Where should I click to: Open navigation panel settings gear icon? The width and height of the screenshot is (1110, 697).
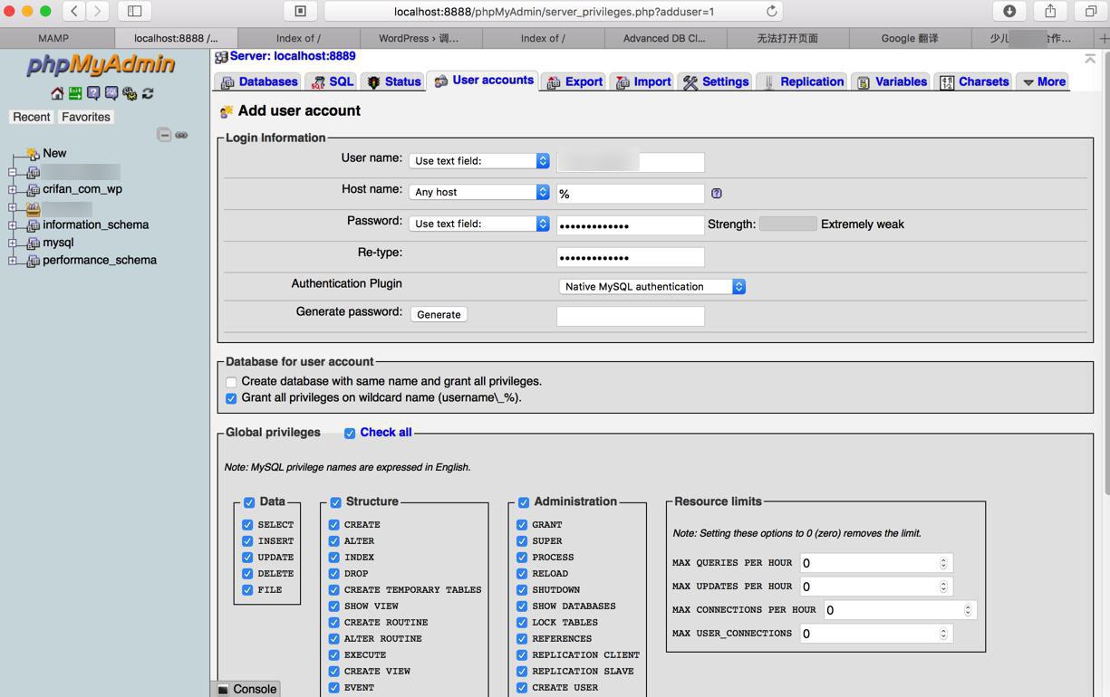(130, 93)
